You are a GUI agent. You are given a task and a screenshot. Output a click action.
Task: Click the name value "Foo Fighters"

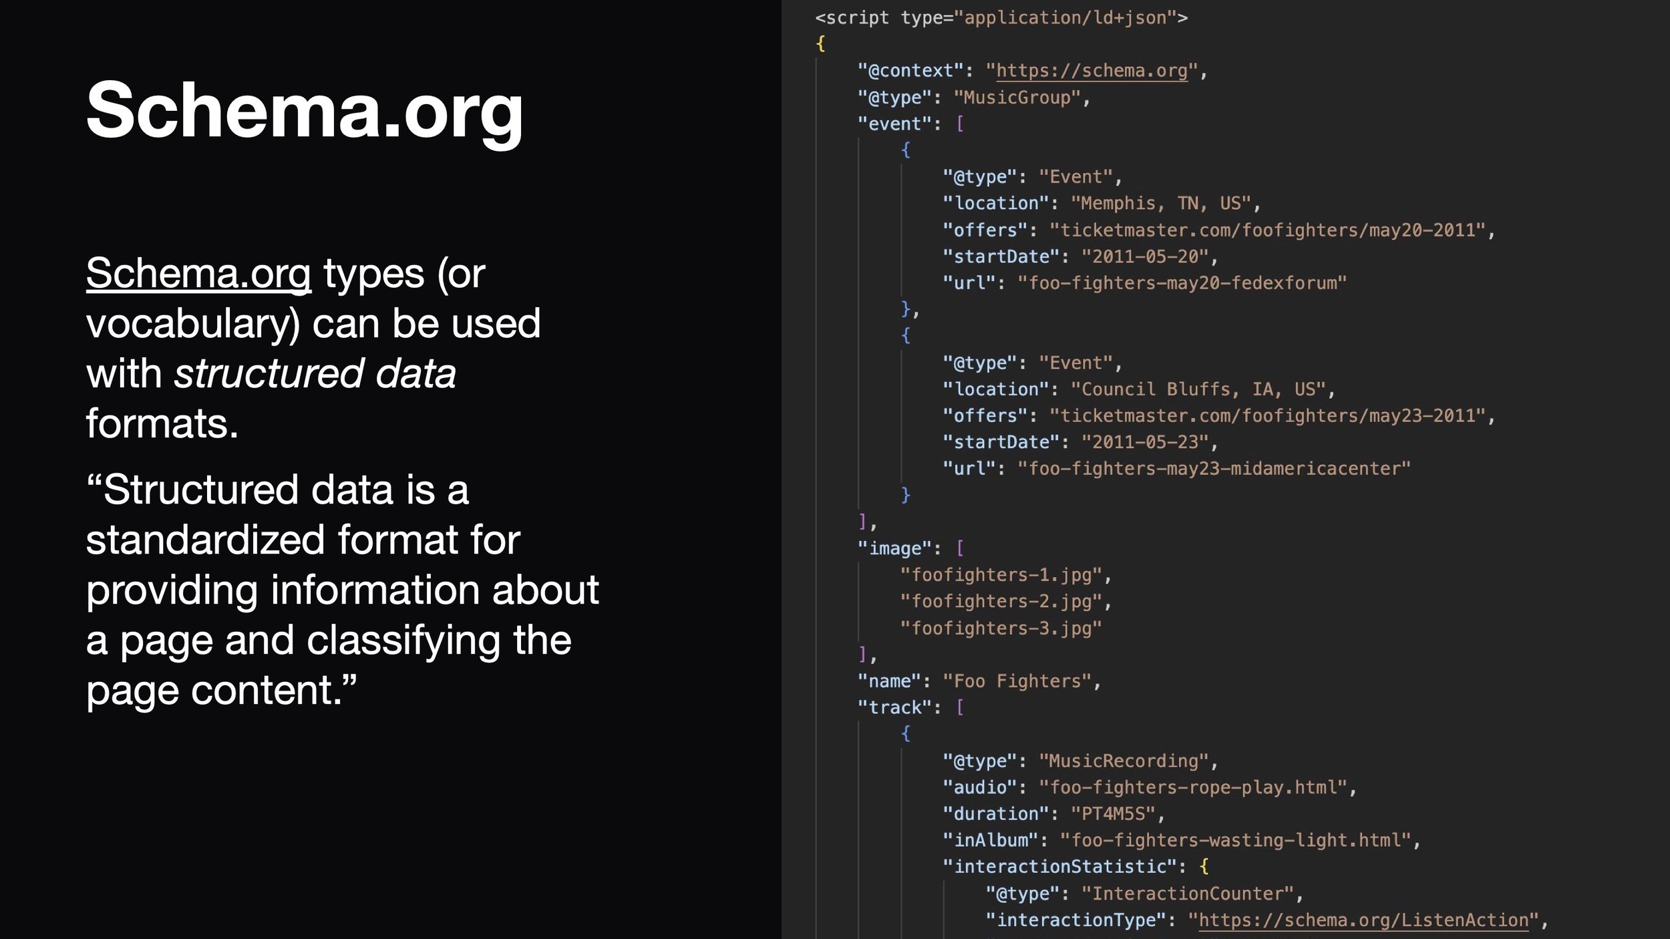click(1017, 681)
